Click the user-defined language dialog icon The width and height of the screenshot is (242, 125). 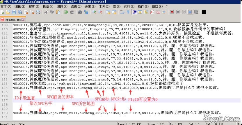140,12
